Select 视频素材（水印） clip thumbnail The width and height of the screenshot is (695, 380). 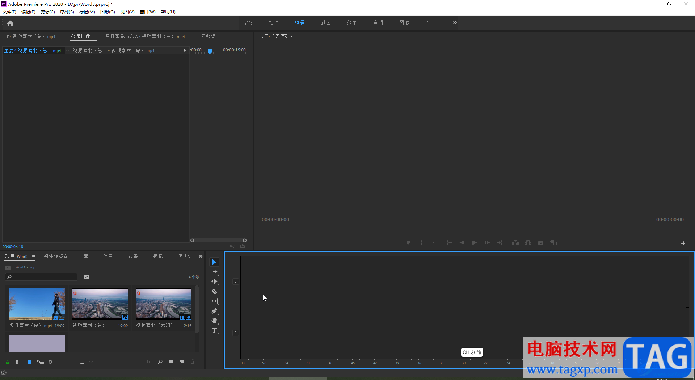[164, 304]
